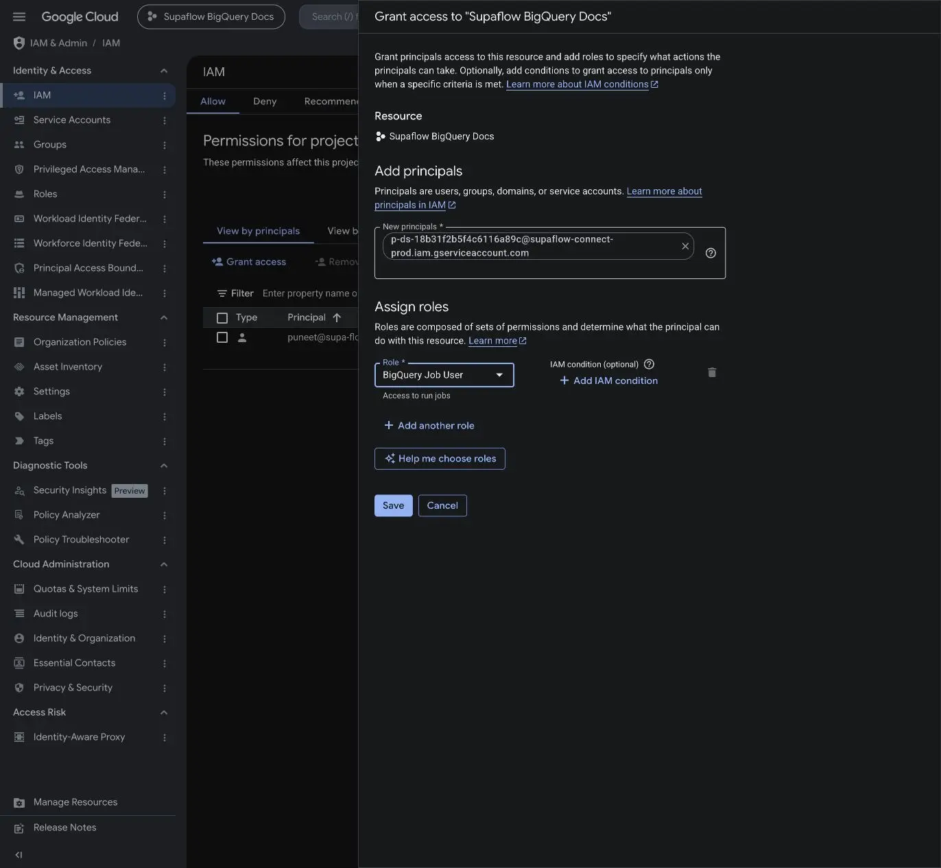Switch to the Recommended tab

(331, 101)
